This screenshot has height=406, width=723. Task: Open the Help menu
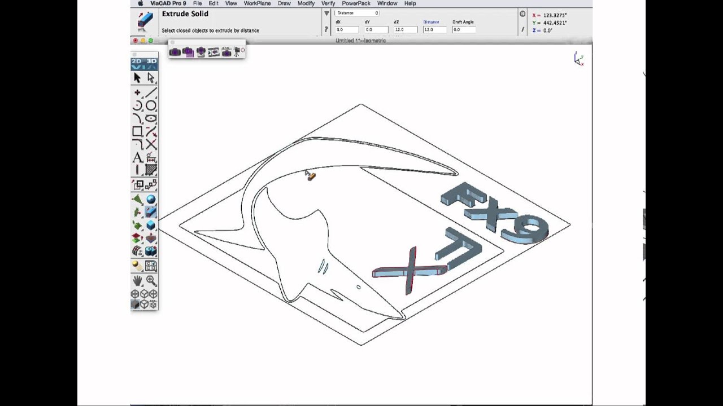click(x=410, y=3)
